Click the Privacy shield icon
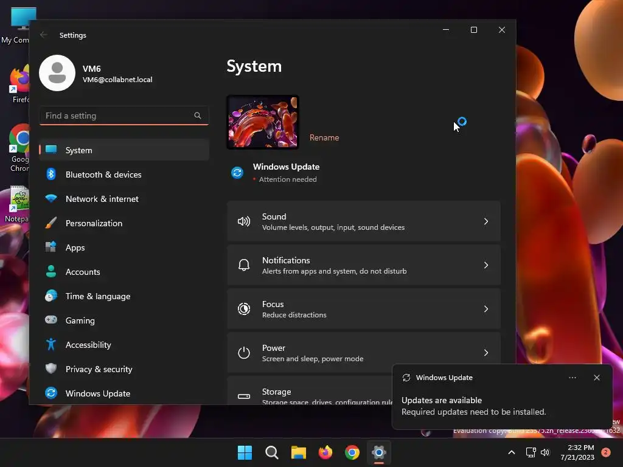 51,368
